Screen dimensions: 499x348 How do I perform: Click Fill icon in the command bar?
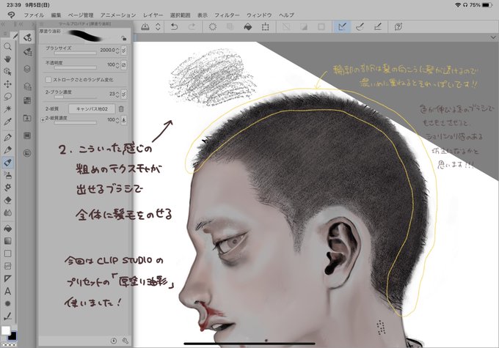[x=247, y=26]
